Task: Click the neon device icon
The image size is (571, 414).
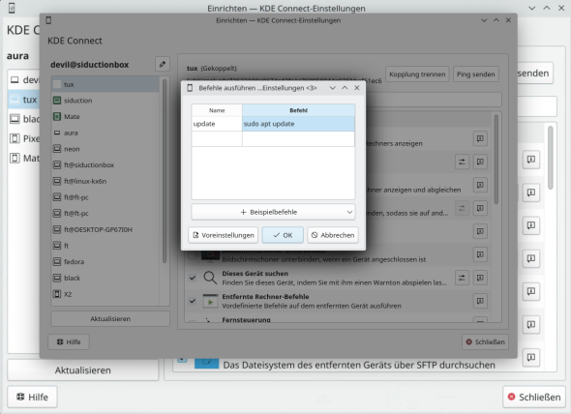Action: tap(57, 149)
